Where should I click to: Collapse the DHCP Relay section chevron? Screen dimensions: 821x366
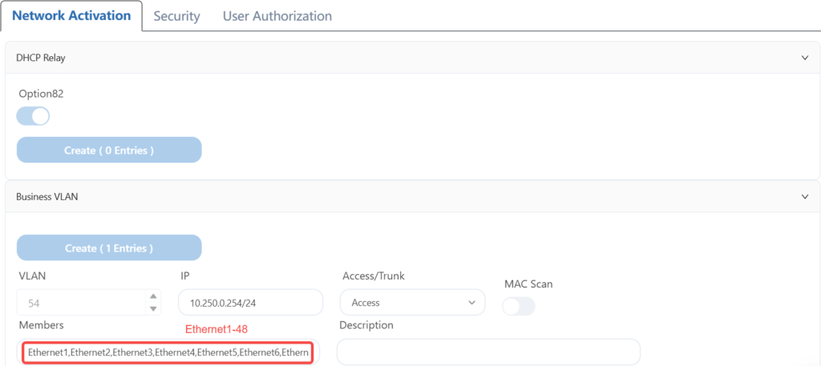pyautogui.click(x=805, y=58)
